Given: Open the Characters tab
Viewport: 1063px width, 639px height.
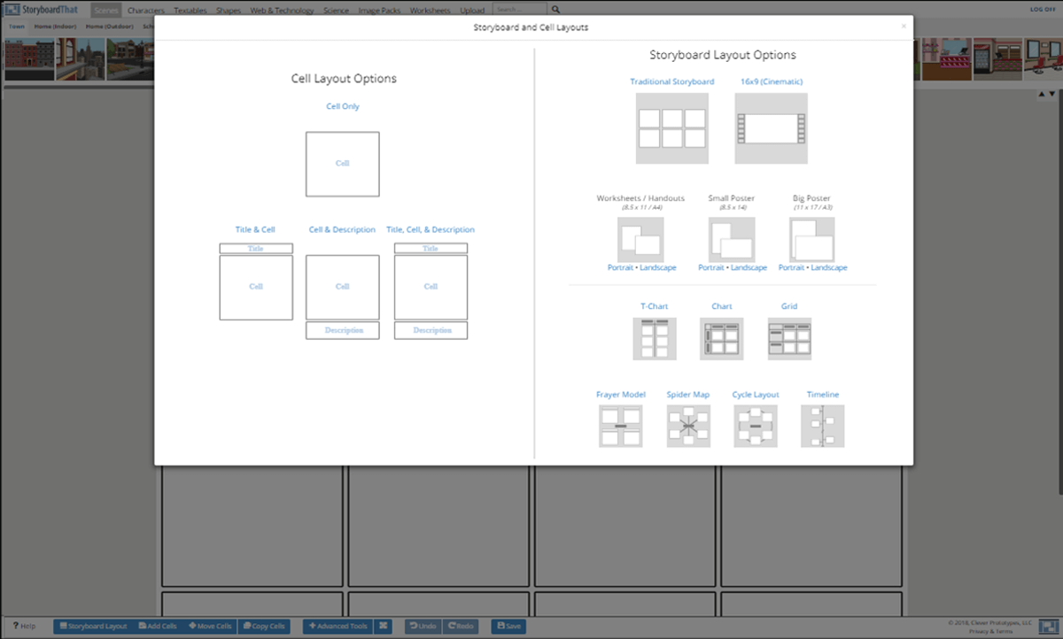Looking at the screenshot, I should tap(145, 11).
